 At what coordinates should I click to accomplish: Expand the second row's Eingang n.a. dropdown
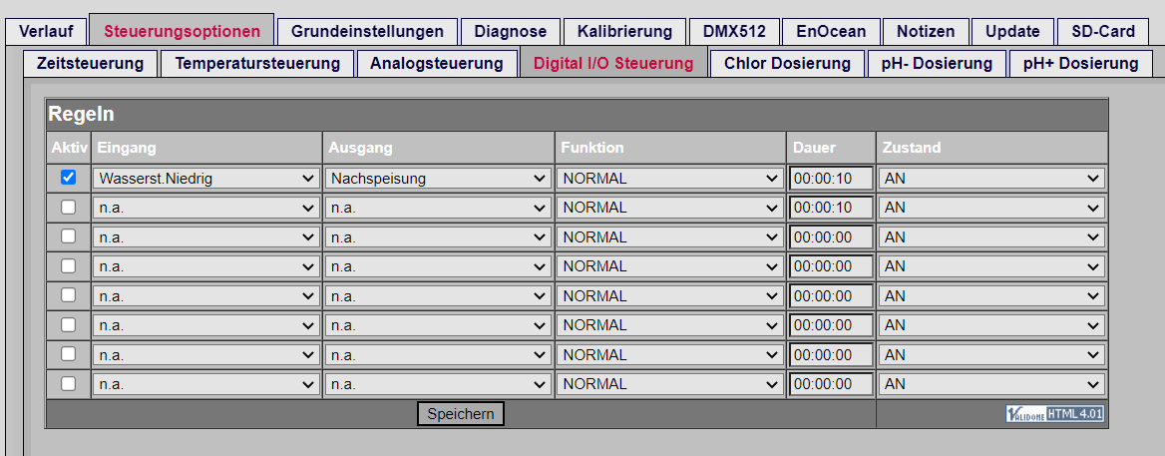[205, 208]
